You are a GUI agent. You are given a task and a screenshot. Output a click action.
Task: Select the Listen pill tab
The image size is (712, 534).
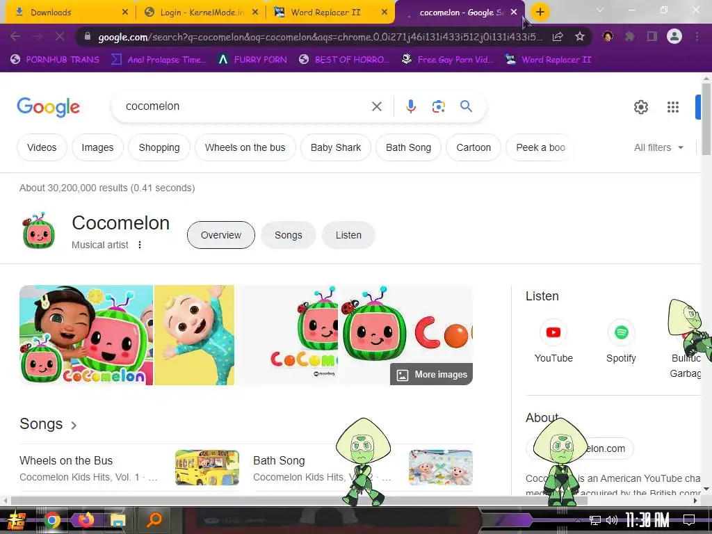pyautogui.click(x=349, y=235)
